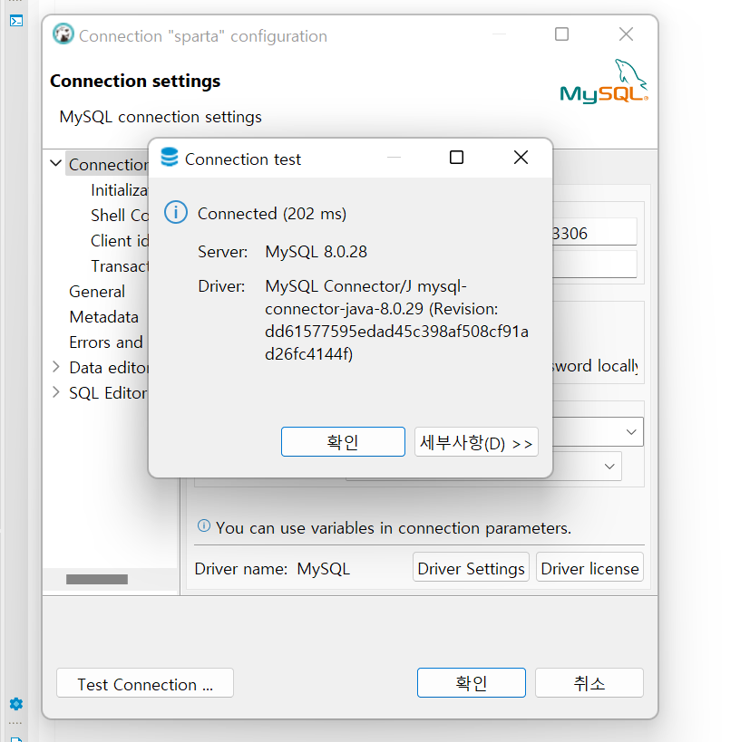The height and width of the screenshot is (742, 750).
Task: Close the sparta configuration window
Action: point(626,34)
